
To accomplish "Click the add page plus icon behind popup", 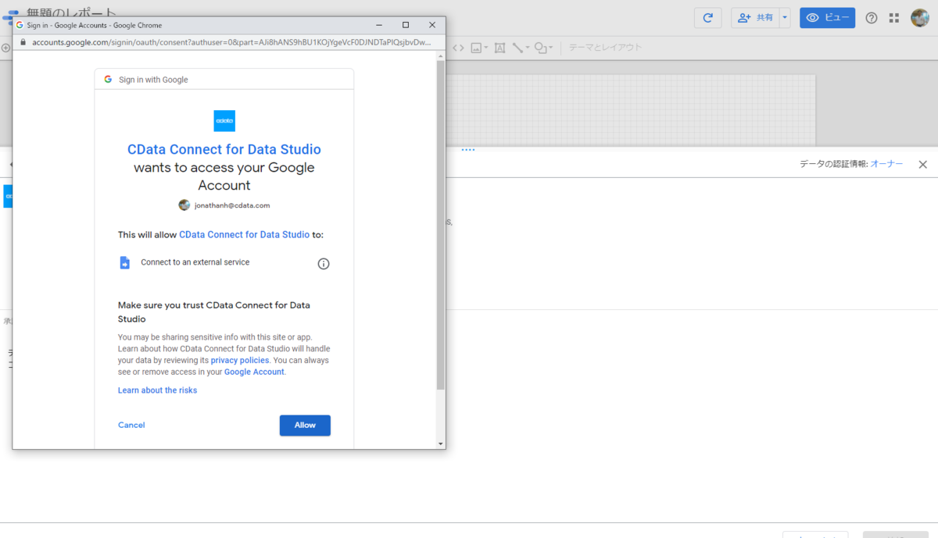I will pyautogui.click(x=5, y=48).
